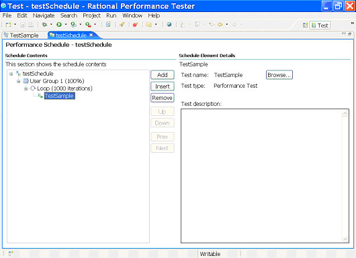Click the description scrollbar down arrow

pyautogui.click(x=345, y=239)
